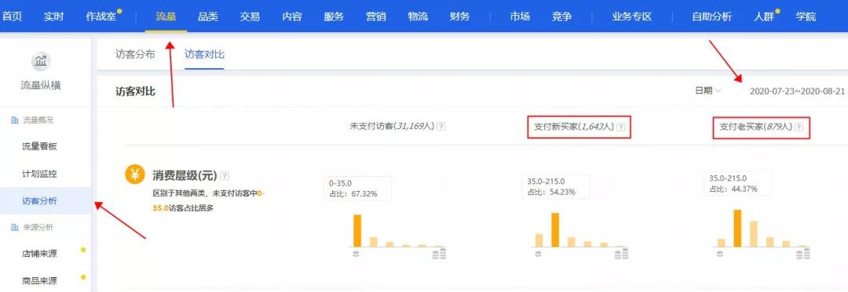Open the 实时 top menu
Image resolution: width=848 pixels, height=292 pixels.
pos(53,16)
